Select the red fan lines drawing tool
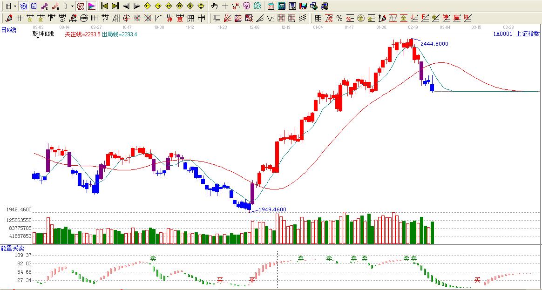This screenshot has width=542, height=290. (228, 18)
